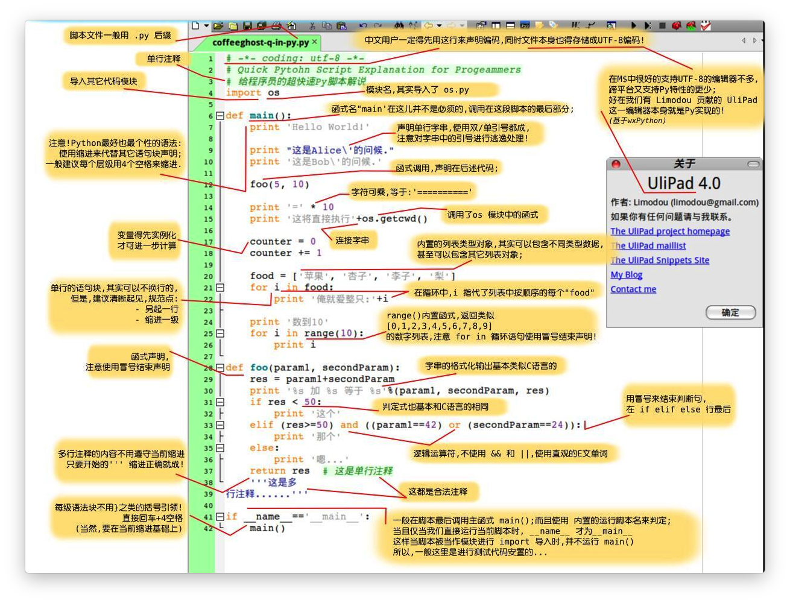The height and width of the screenshot is (603, 790).
Task: Collapse def main() fold marker at line 6
Action: pyautogui.click(x=220, y=116)
